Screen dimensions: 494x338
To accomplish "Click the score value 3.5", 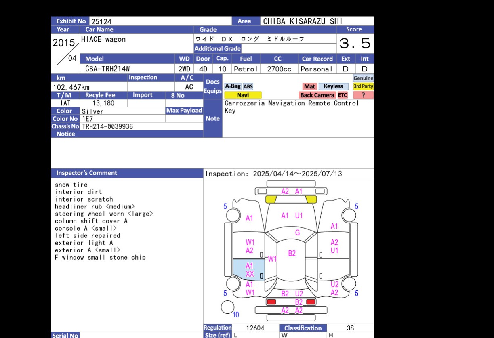I will pyautogui.click(x=355, y=43).
